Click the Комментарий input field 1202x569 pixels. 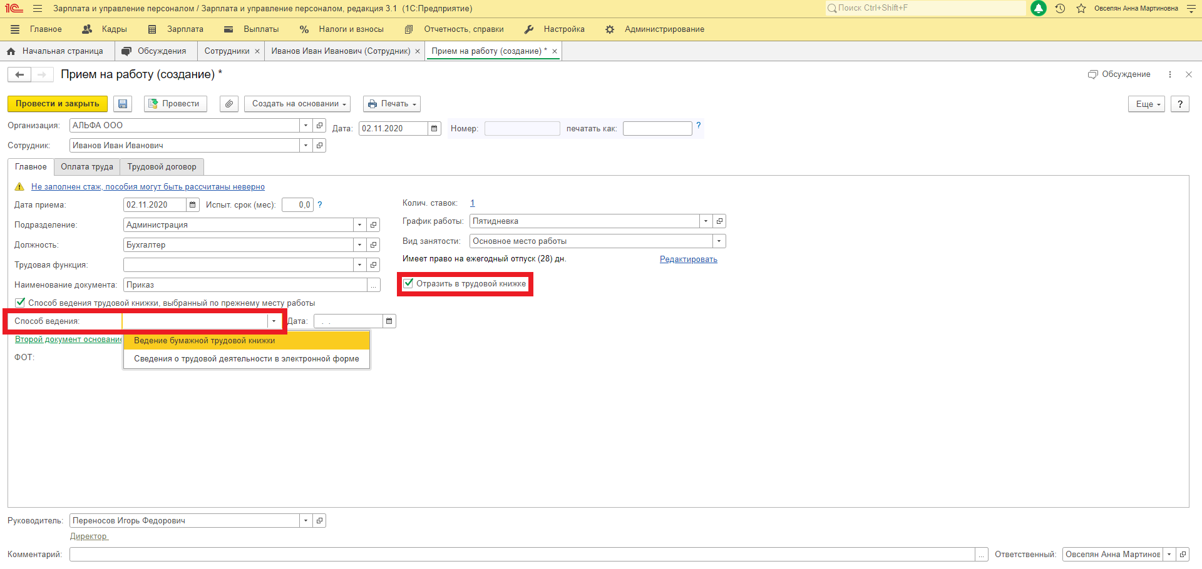(x=521, y=555)
